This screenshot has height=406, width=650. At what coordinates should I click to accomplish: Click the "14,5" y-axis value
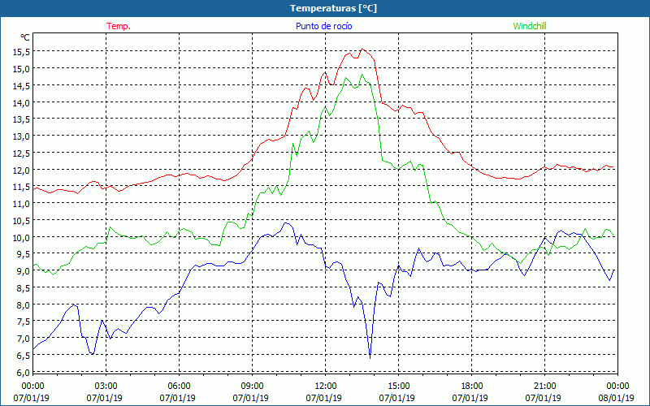pos(21,86)
